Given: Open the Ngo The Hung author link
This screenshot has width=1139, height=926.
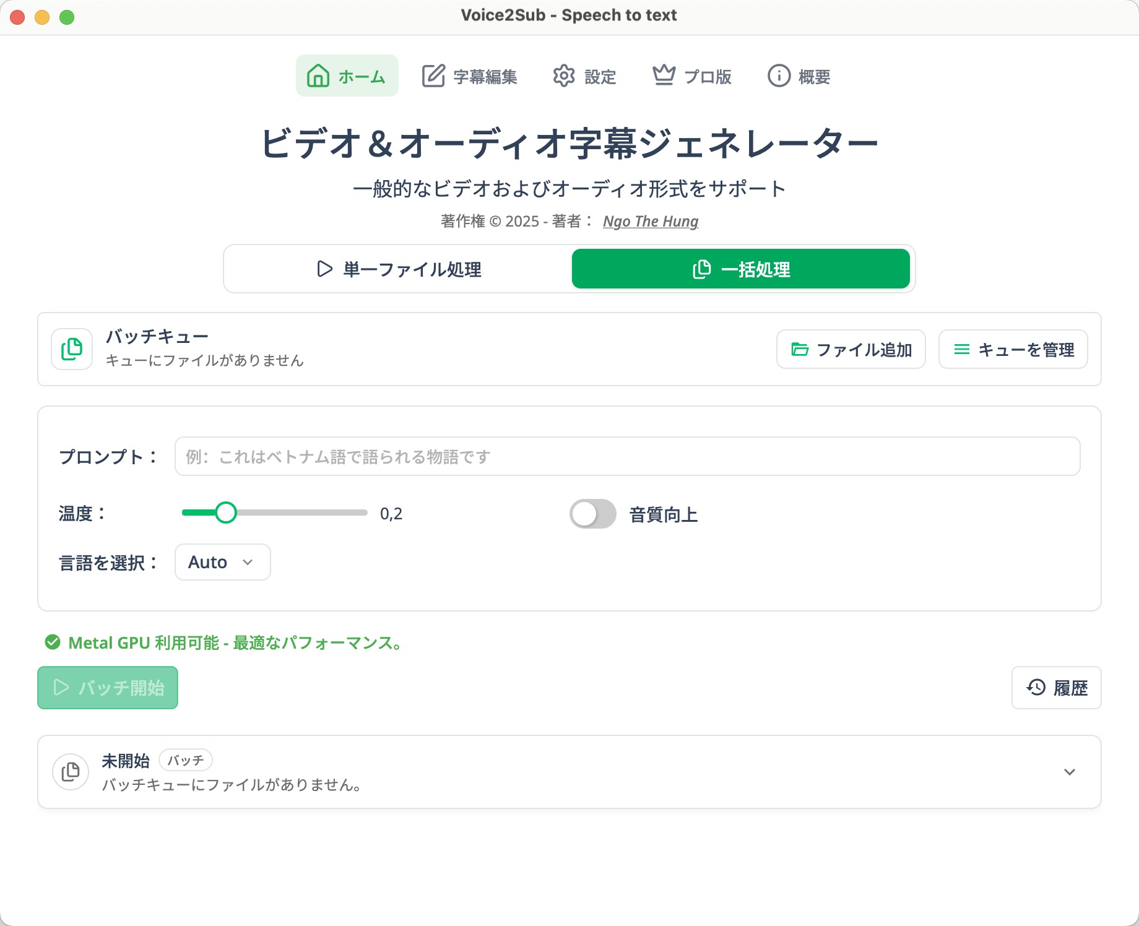Looking at the screenshot, I should point(651,222).
